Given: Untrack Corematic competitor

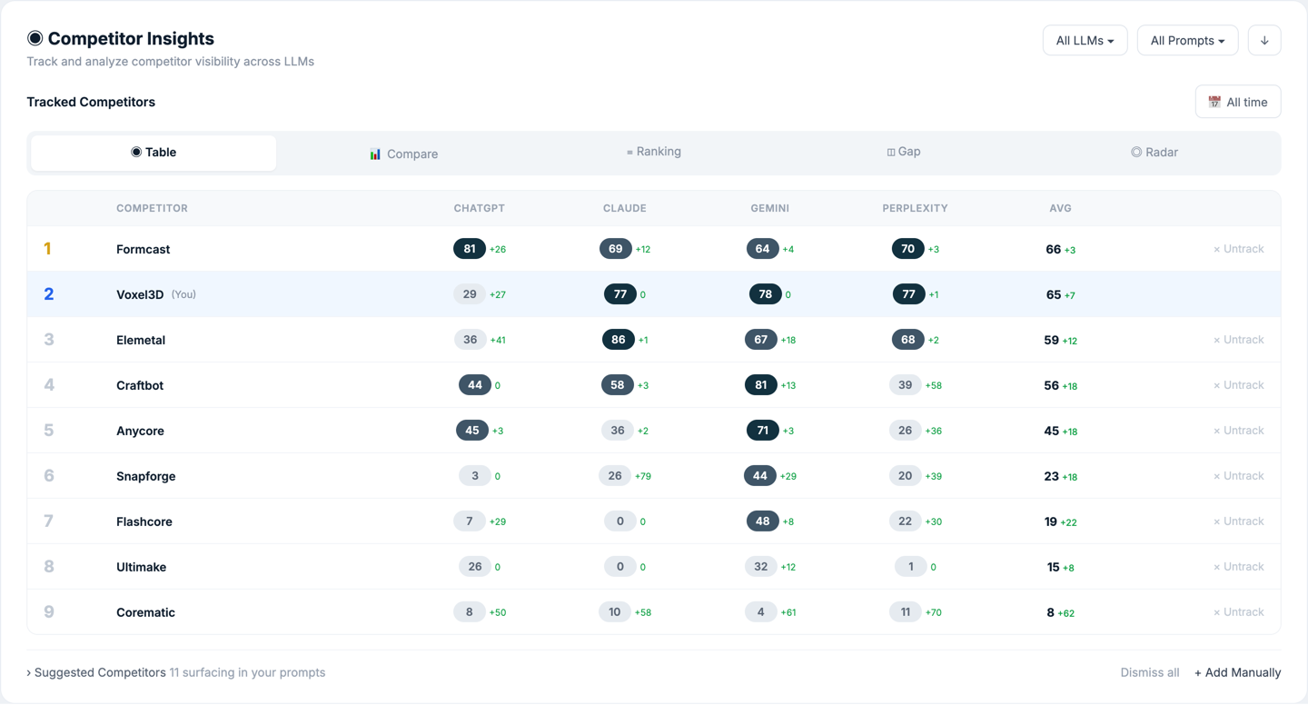Looking at the screenshot, I should pyautogui.click(x=1239, y=612).
